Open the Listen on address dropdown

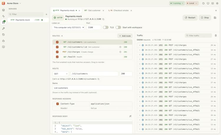tap(68, 27)
